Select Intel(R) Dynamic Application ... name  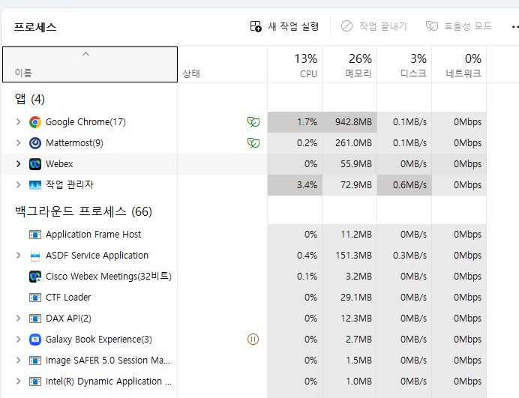click(x=109, y=382)
